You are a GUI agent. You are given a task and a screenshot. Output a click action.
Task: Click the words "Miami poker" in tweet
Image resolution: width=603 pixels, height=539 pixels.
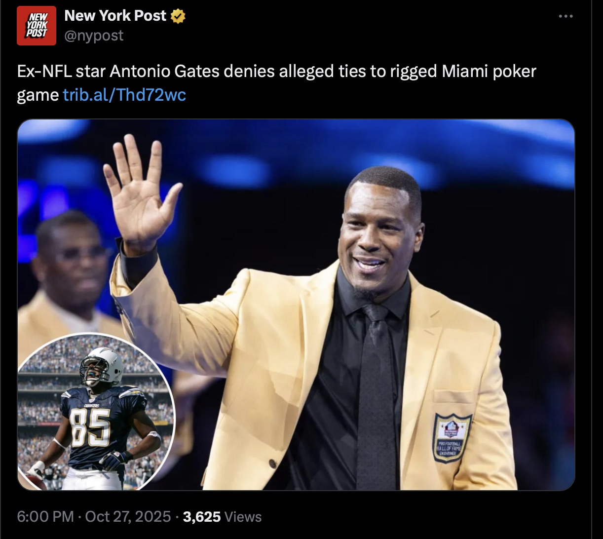488,72
